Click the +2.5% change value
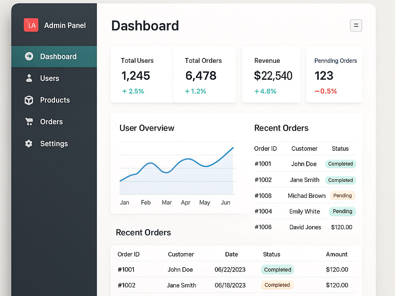 coord(133,91)
